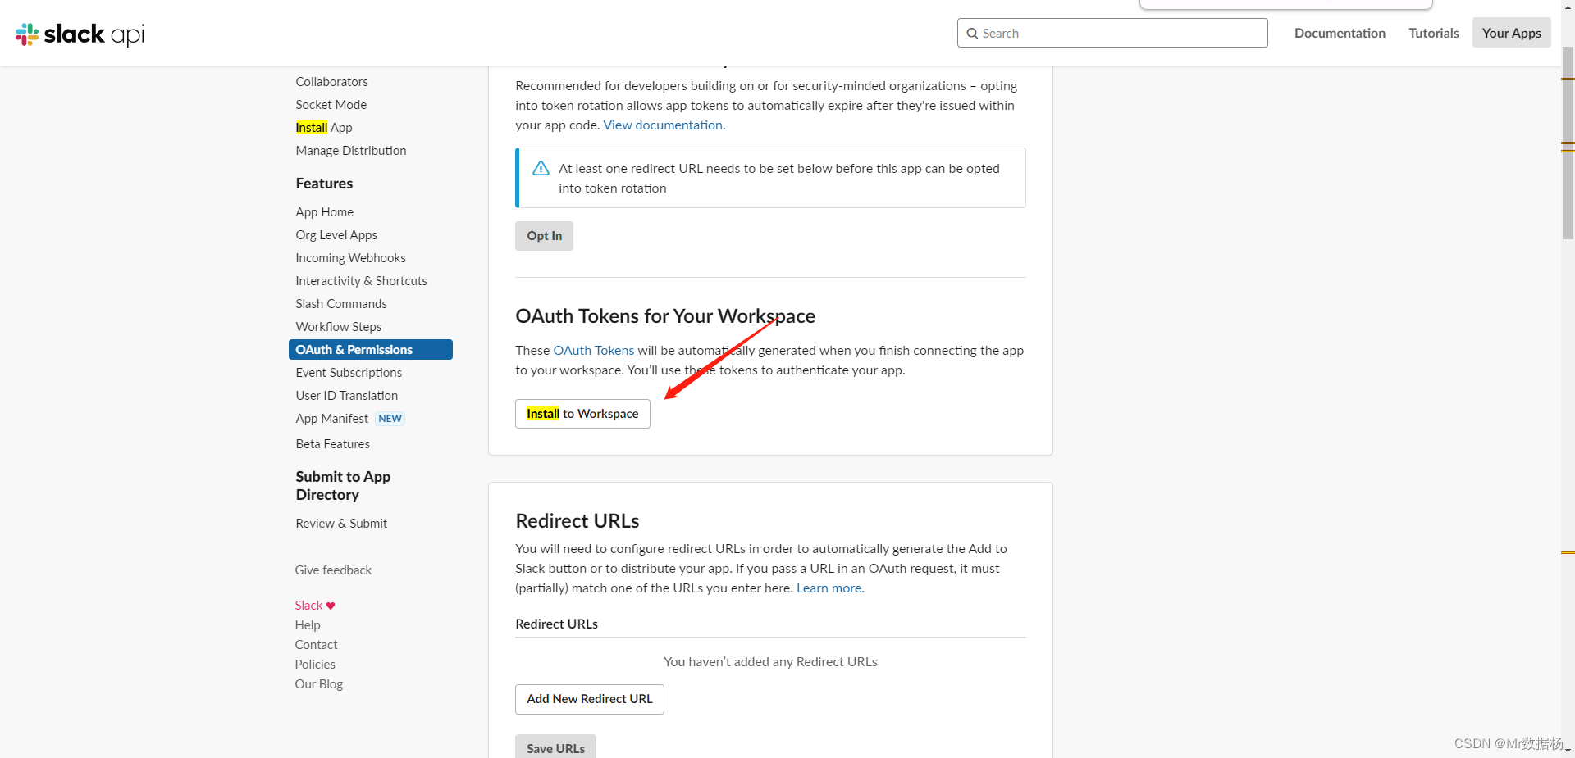Viewport: 1575px width, 758px height.
Task: Open Incoming Webhooks
Action: click(350, 258)
